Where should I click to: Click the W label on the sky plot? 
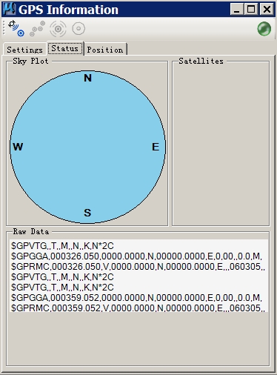18,147
